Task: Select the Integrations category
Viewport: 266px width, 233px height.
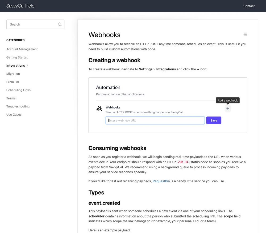Action: coord(16,66)
